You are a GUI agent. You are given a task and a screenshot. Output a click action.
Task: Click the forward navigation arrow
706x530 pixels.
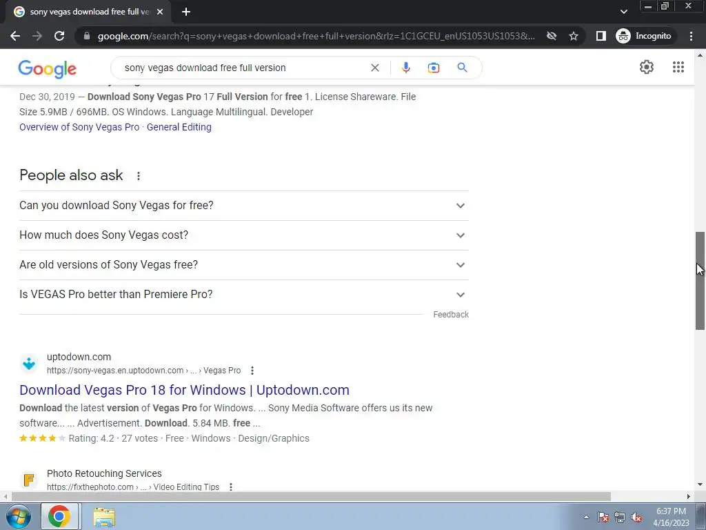pos(37,36)
